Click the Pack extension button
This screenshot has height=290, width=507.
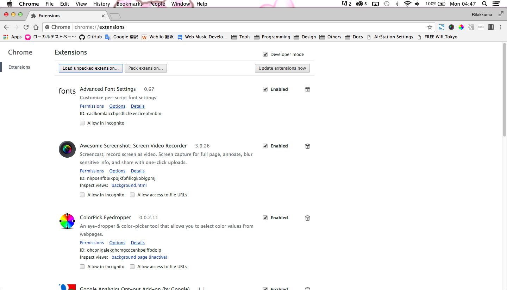click(146, 68)
